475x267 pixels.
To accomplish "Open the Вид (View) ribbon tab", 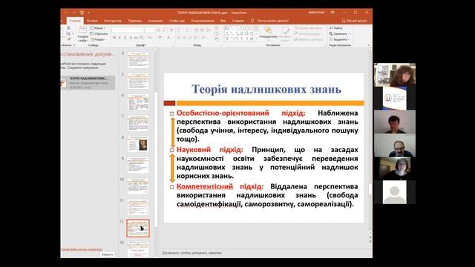I will 223,21.
